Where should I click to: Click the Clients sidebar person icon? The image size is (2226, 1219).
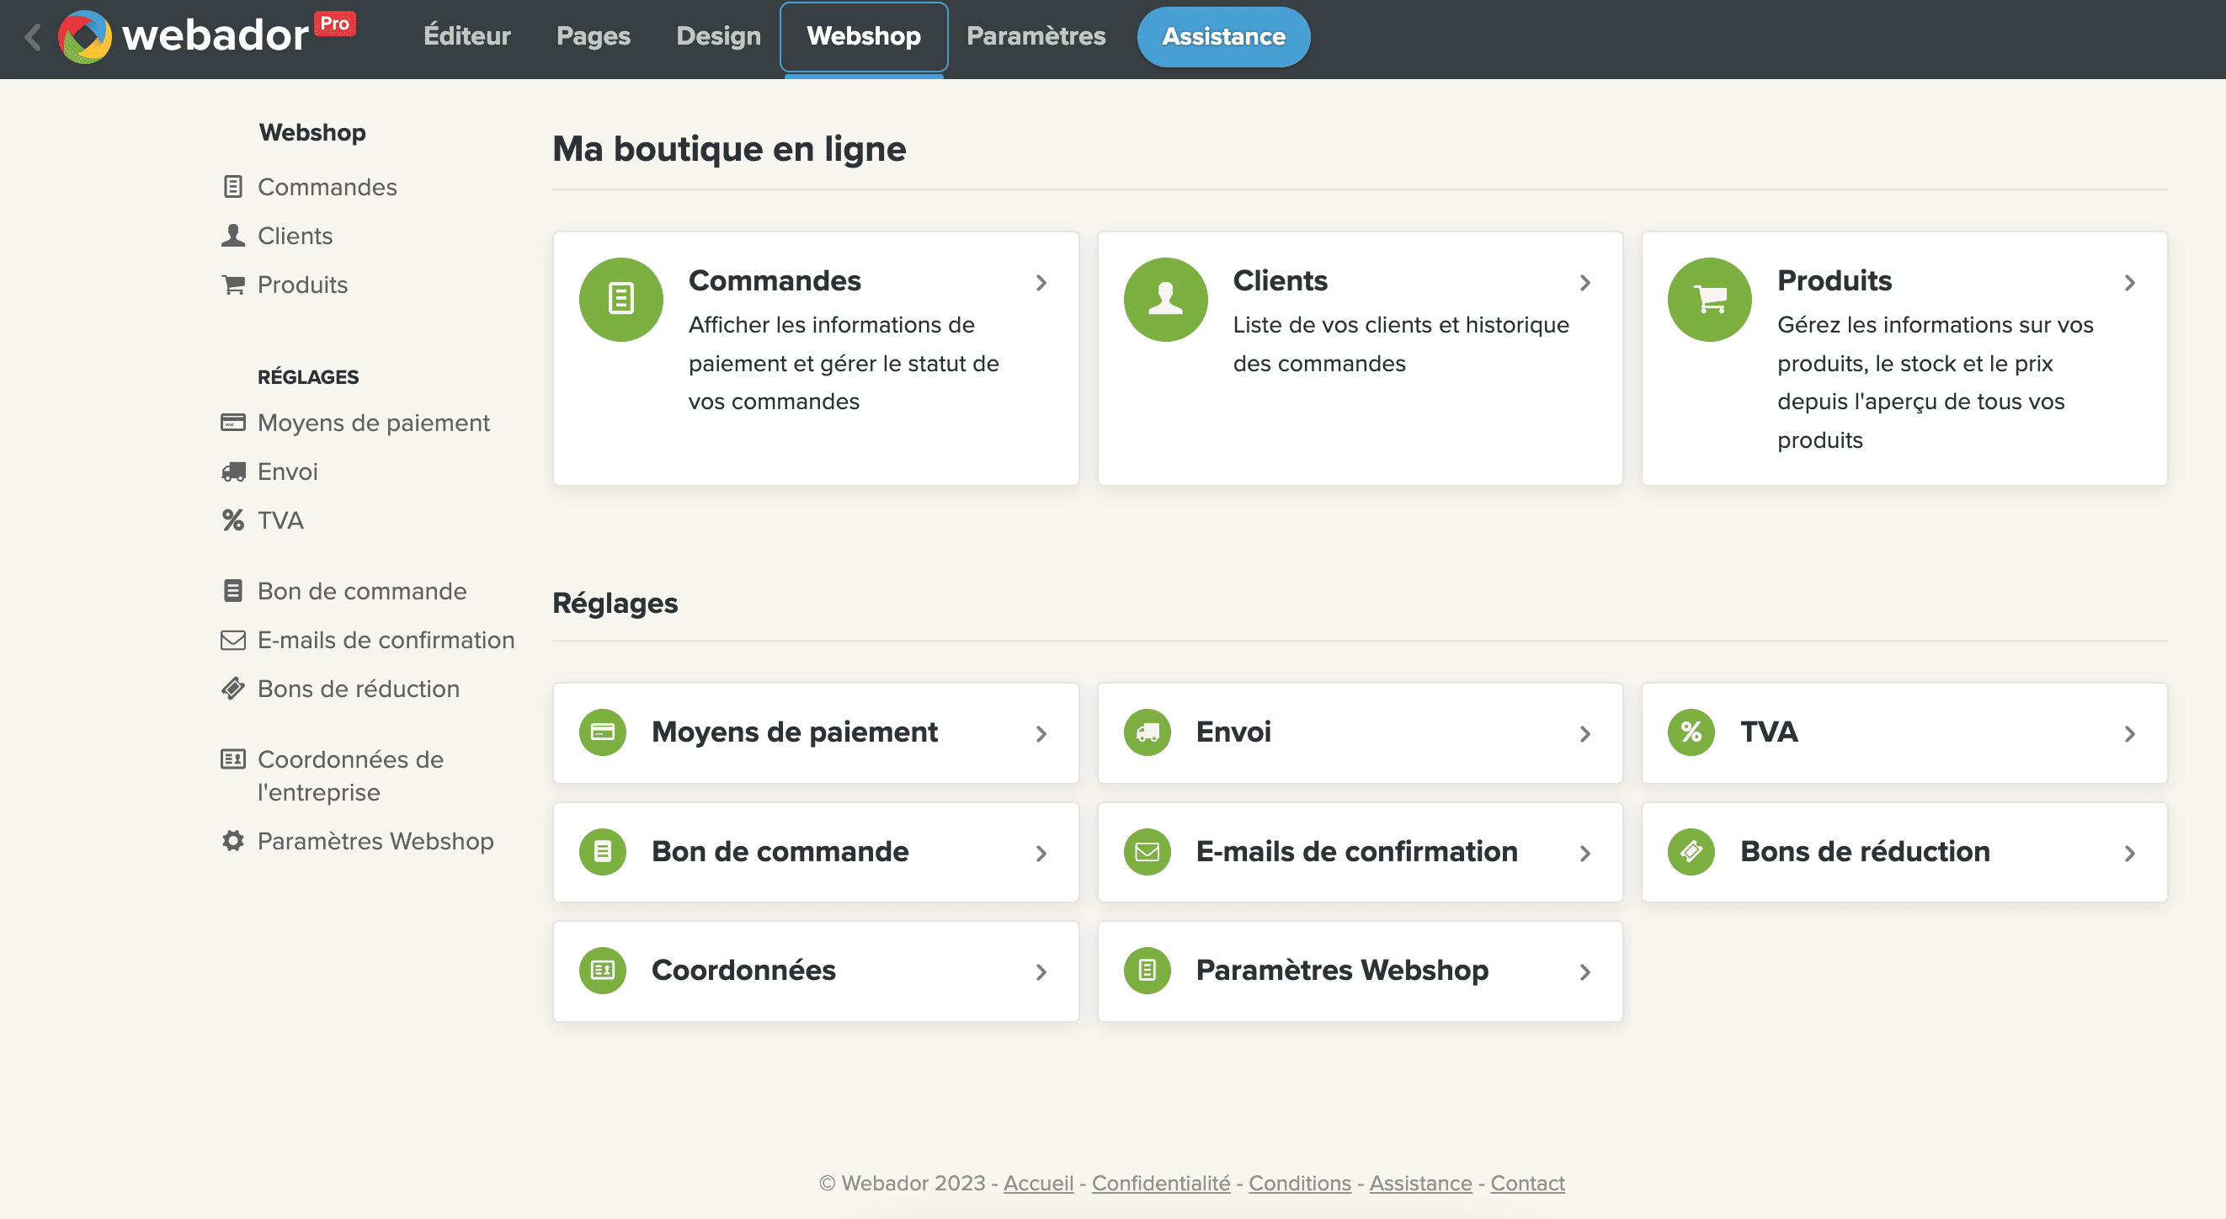coord(232,235)
